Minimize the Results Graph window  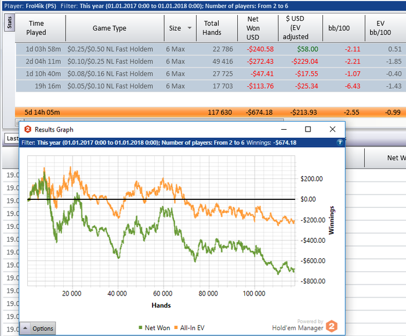click(284, 129)
